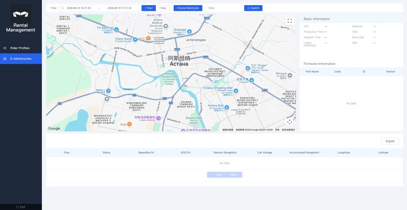Click Astana Opera music marker
The width and height of the screenshot is (407, 210).
158,118
